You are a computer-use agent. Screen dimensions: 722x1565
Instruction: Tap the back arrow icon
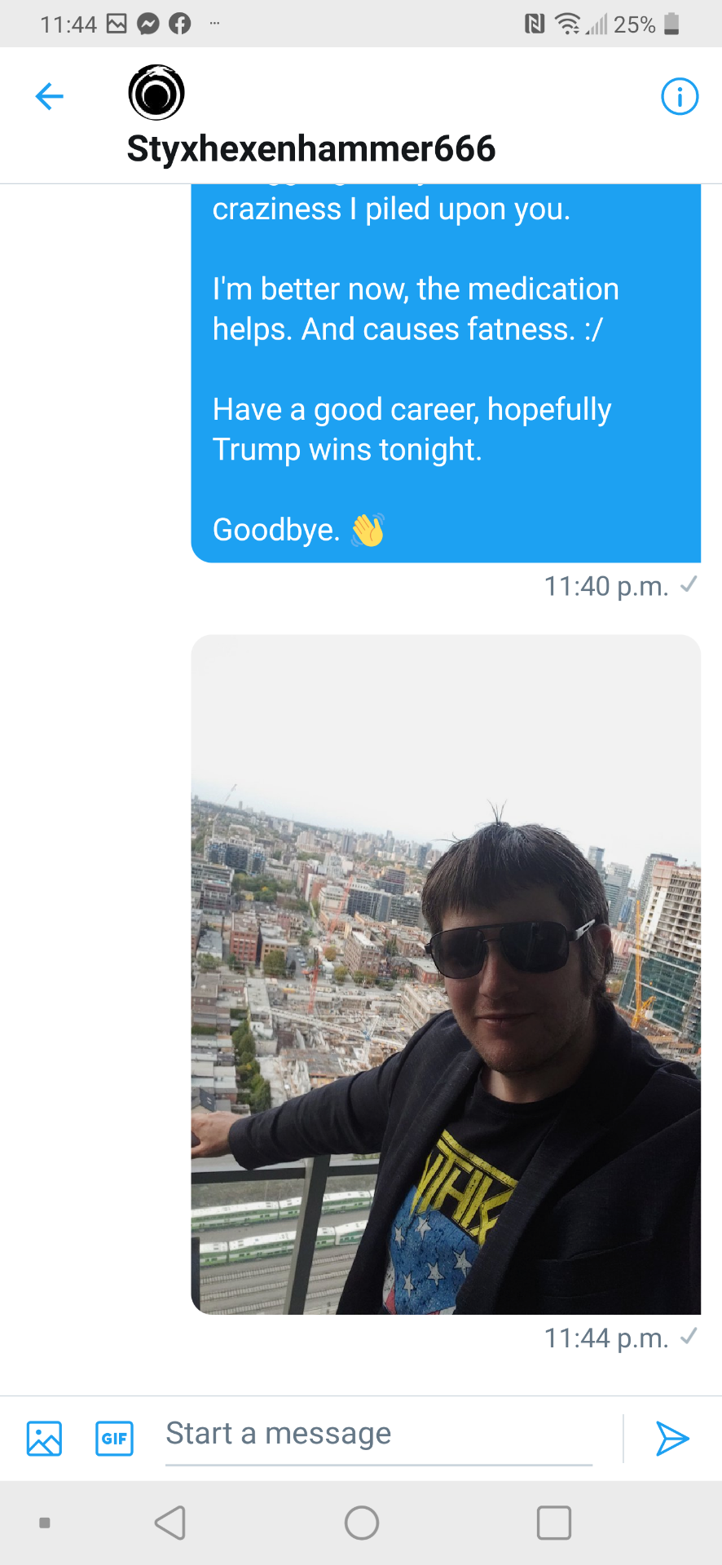click(50, 96)
